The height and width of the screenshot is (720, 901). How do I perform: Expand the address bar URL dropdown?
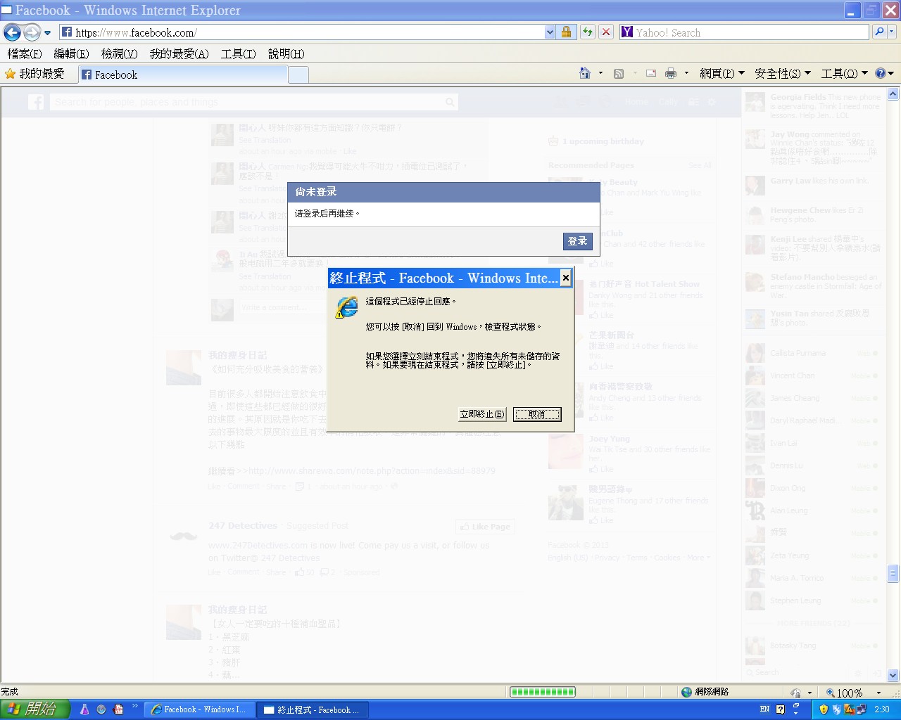pyautogui.click(x=550, y=32)
